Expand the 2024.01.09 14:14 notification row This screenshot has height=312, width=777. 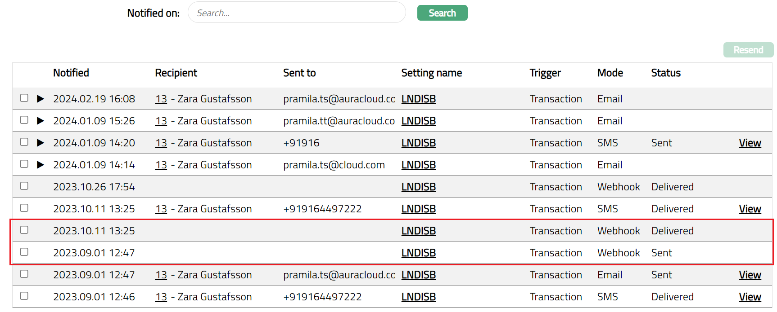pyautogui.click(x=41, y=165)
